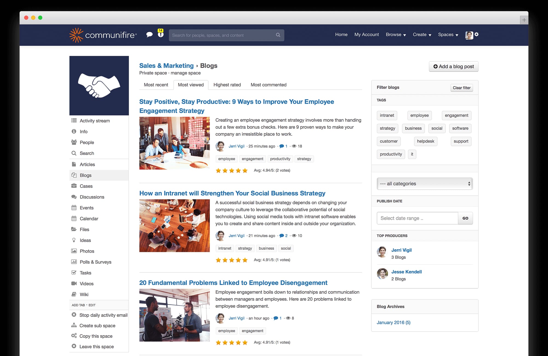Switch to the Most commented tab
The height and width of the screenshot is (356, 548).
268,85
